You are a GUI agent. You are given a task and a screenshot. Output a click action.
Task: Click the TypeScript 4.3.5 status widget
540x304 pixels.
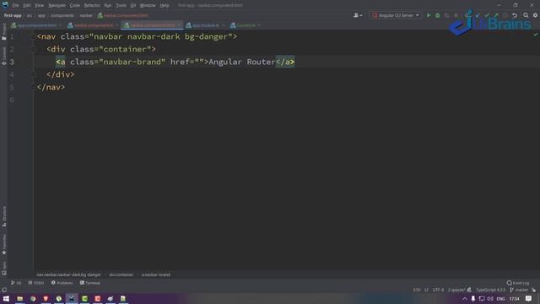[x=490, y=290]
